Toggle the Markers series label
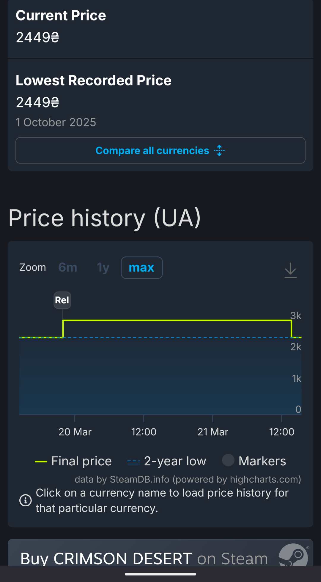 click(x=262, y=461)
